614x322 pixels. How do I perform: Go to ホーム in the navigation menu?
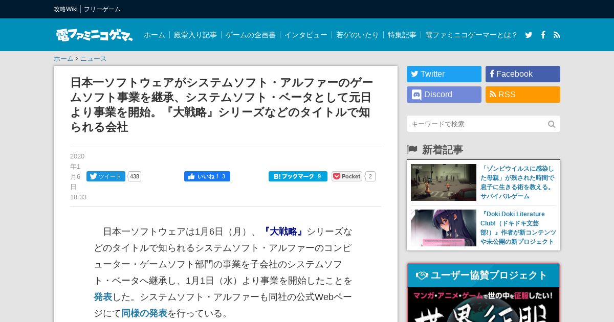(155, 35)
